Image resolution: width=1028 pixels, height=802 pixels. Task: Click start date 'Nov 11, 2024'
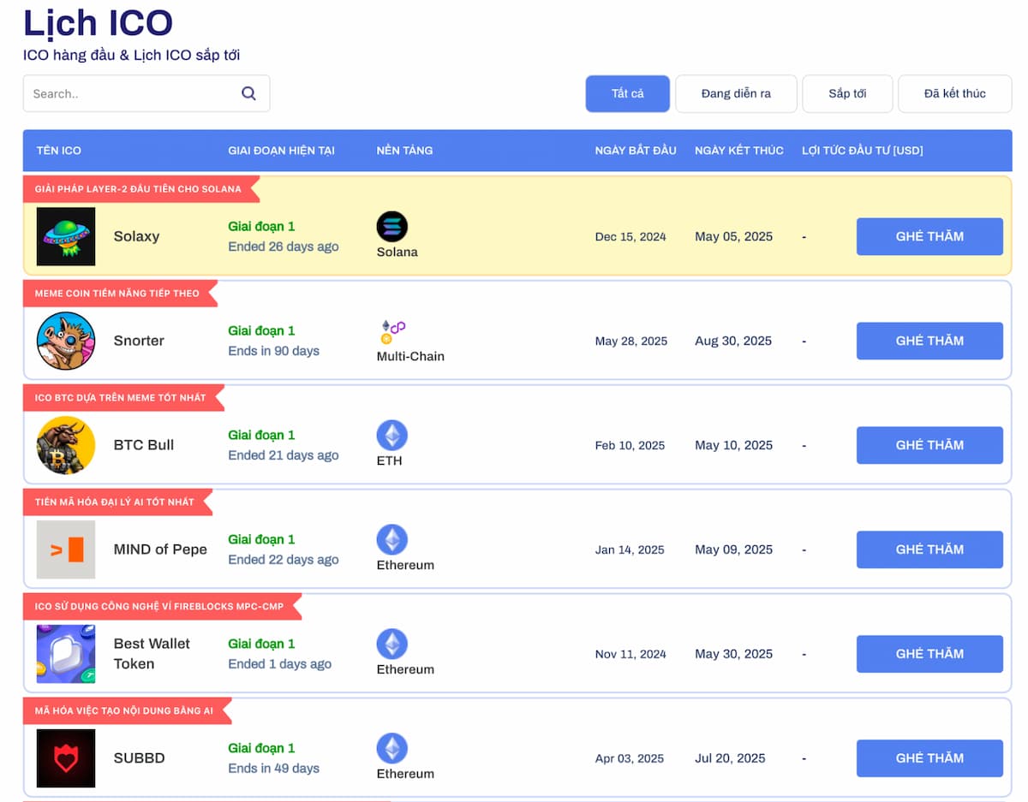pyautogui.click(x=631, y=654)
